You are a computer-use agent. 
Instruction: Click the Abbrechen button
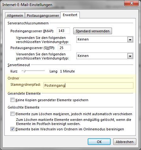pyautogui.click(x=125, y=142)
